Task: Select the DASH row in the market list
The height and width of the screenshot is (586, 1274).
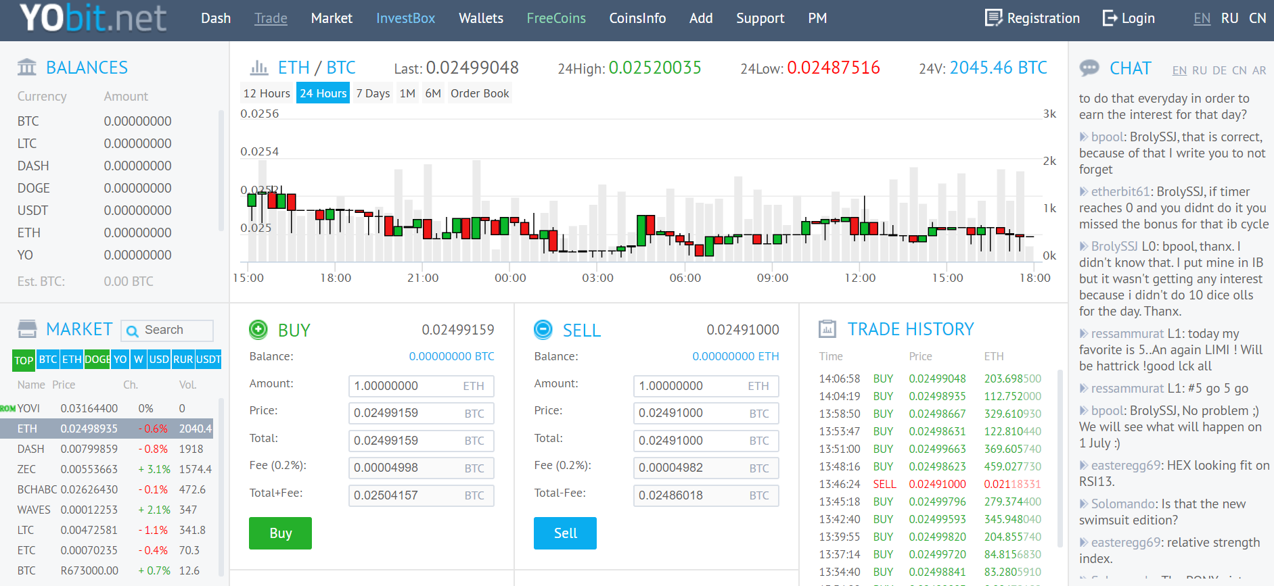Action: [x=107, y=449]
